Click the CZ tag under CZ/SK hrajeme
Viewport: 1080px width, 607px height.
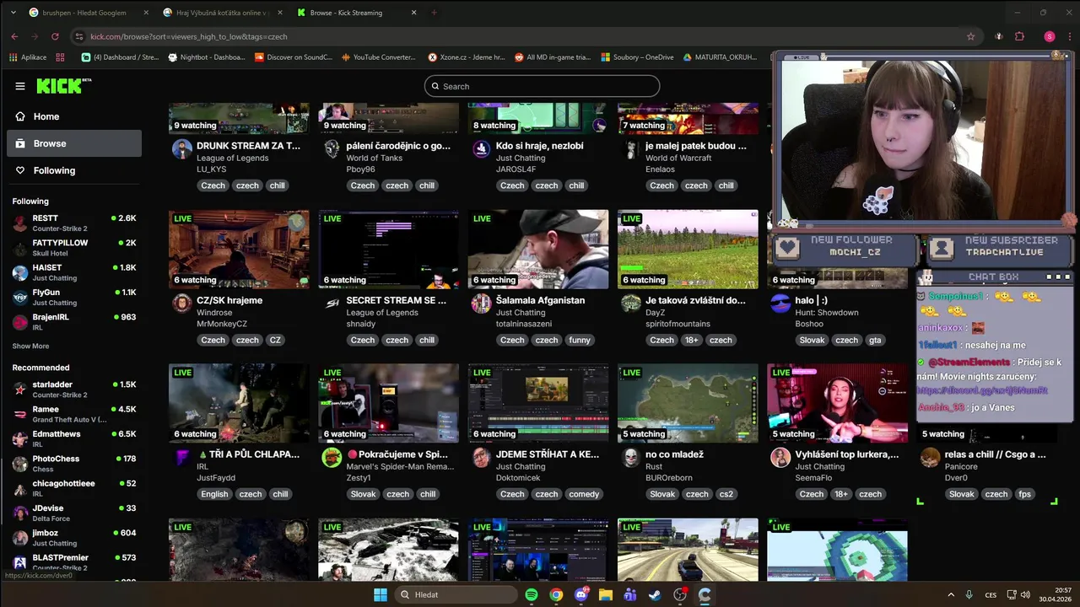click(x=275, y=341)
